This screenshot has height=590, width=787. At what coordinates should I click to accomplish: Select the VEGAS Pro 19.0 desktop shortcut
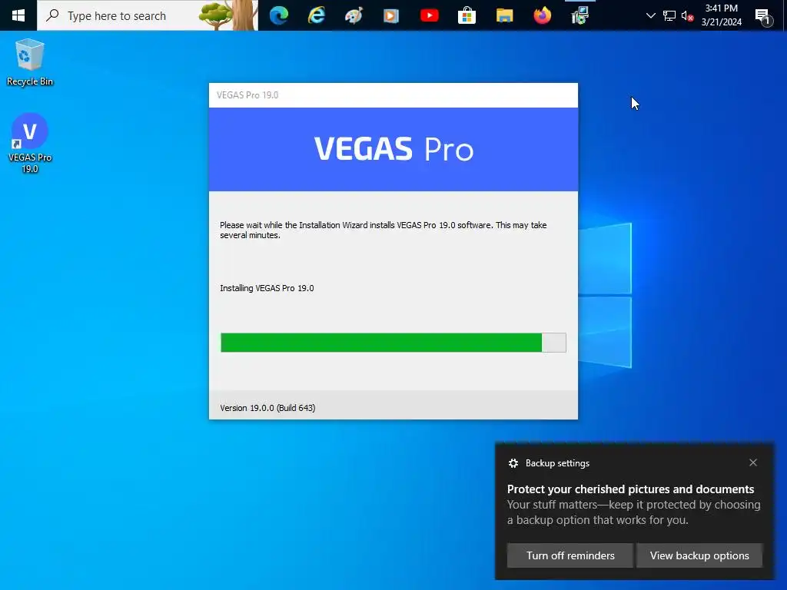pos(30,144)
